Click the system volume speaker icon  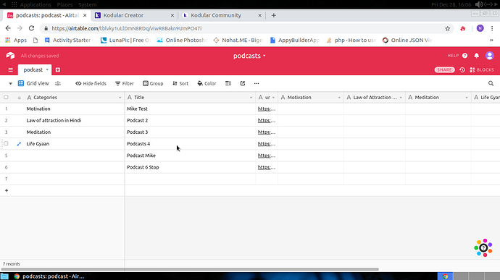pos(479,4)
